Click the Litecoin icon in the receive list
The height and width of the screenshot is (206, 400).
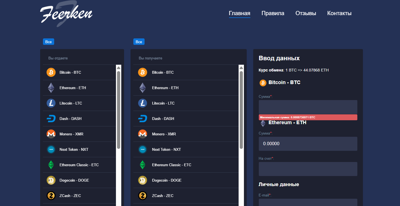click(x=143, y=103)
